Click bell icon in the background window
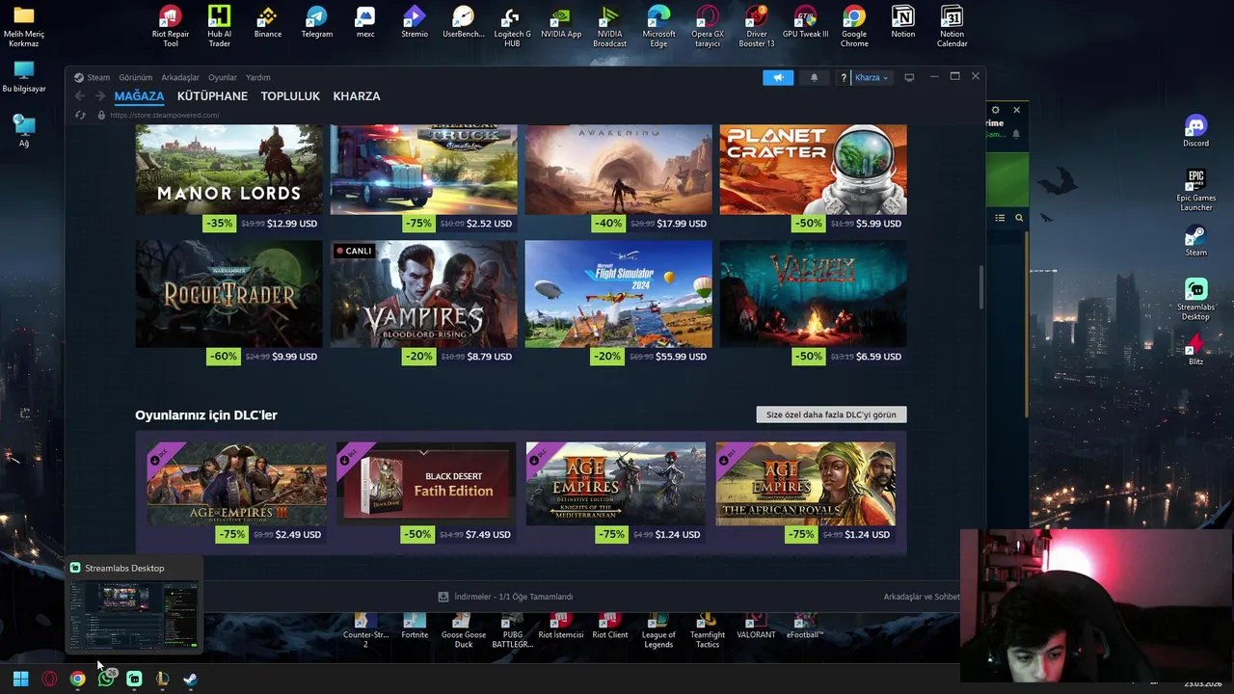Image resolution: width=1234 pixels, height=694 pixels. coord(1016,134)
